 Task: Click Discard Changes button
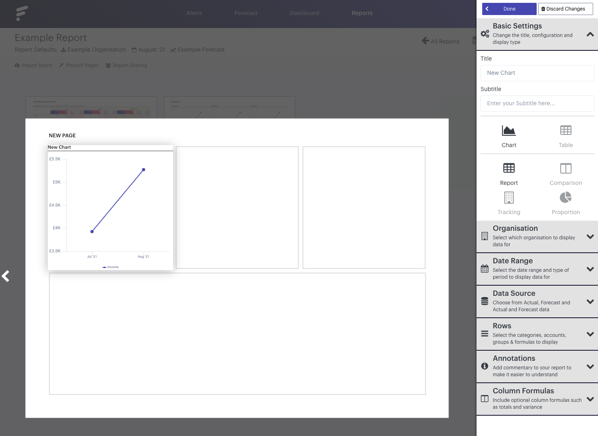[x=565, y=9]
